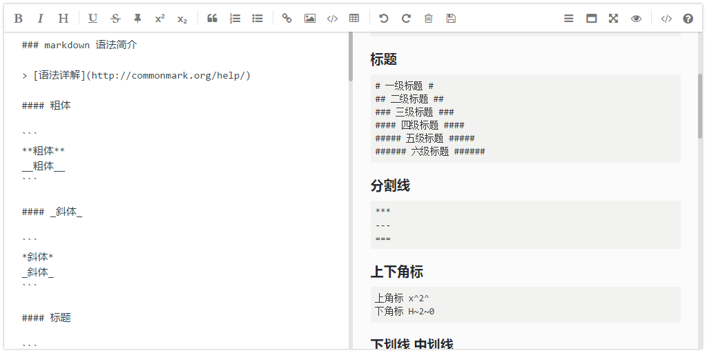
Task: Apply underline formatting
Action: pyautogui.click(x=93, y=19)
